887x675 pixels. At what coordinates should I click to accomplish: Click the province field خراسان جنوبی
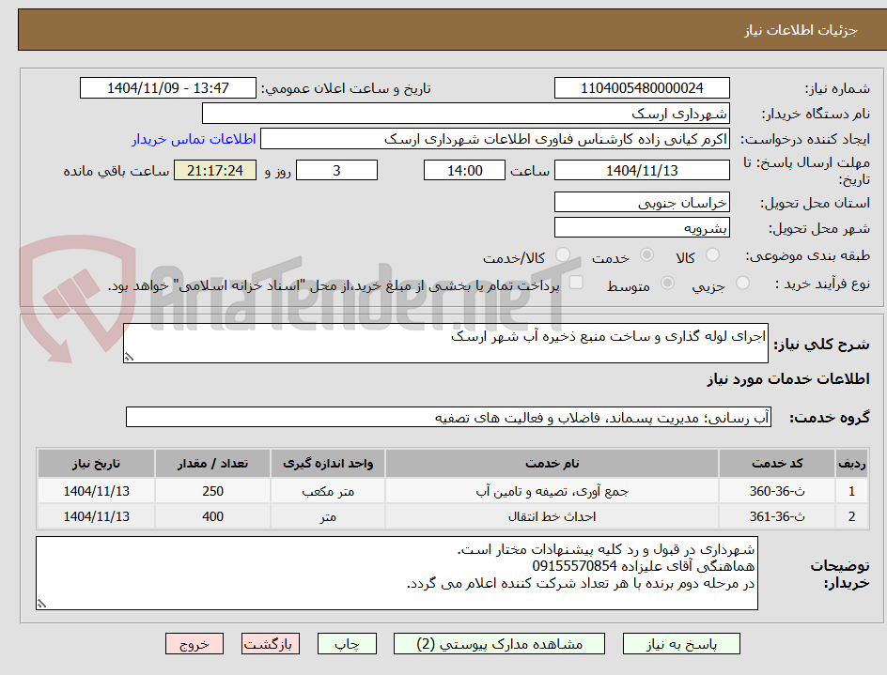click(x=642, y=203)
